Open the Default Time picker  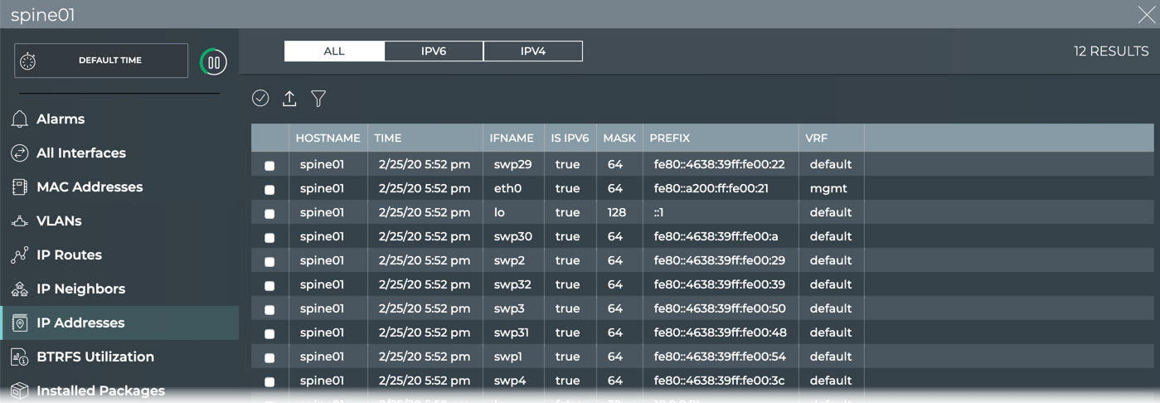(101, 61)
